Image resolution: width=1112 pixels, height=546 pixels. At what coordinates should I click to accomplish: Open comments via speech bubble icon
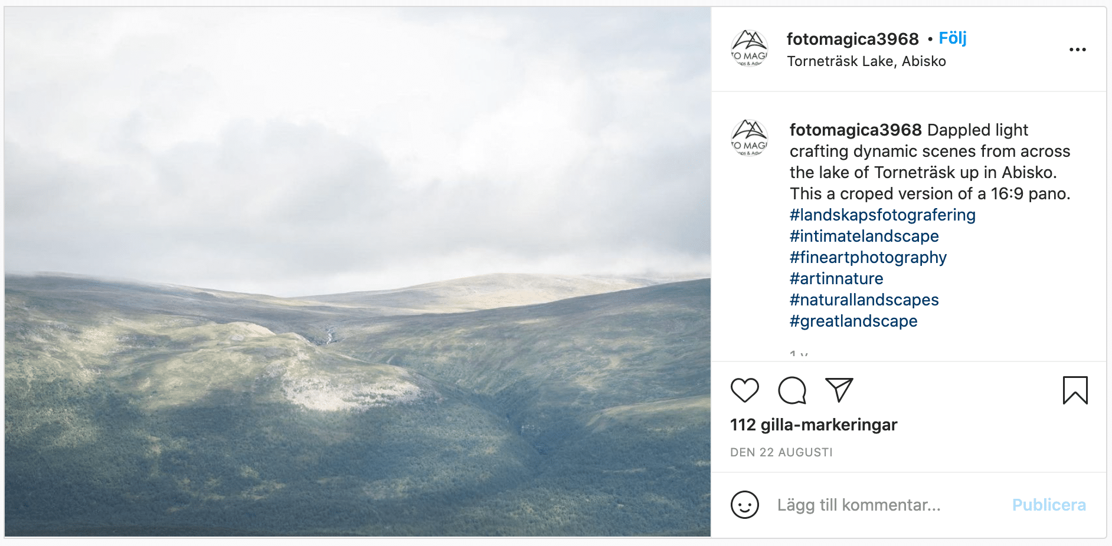pyautogui.click(x=792, y=390)
